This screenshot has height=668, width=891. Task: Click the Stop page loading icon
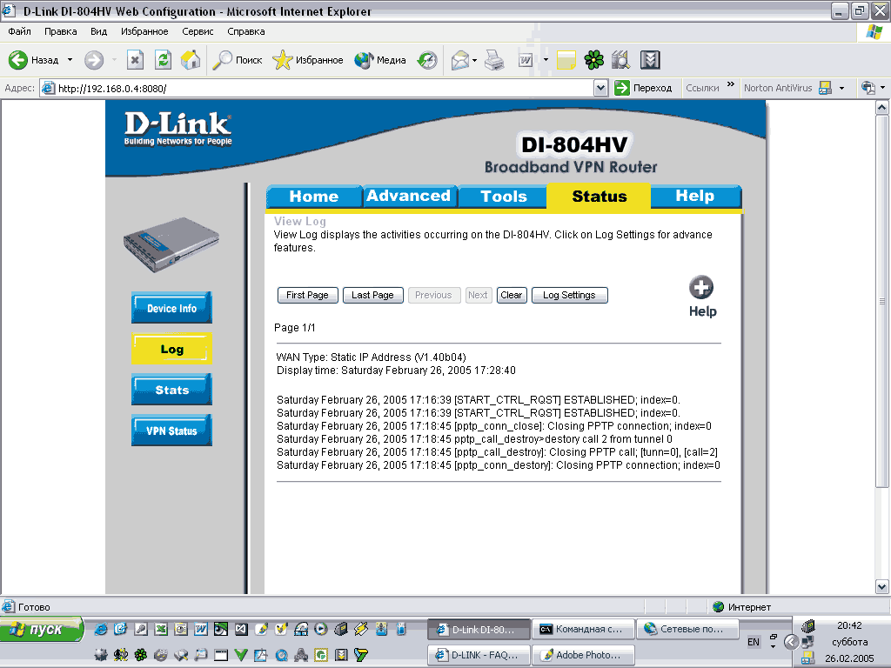click(135, 60)
